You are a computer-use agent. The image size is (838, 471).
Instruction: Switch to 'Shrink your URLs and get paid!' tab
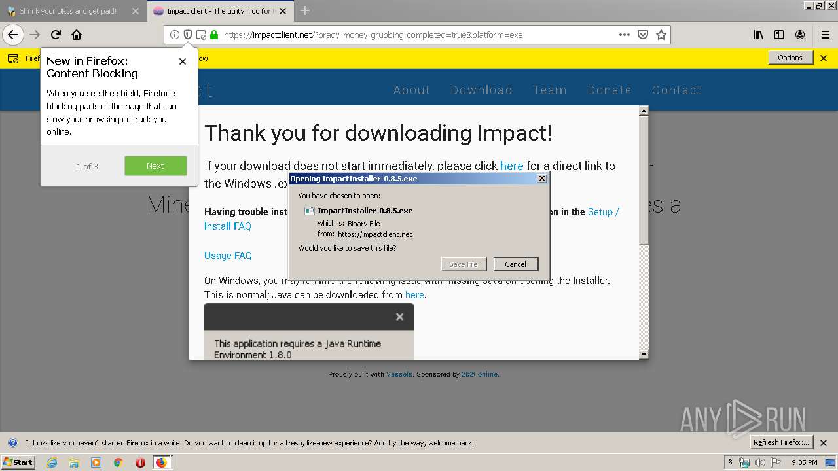[x=68, y=11]
